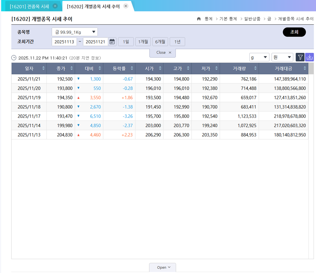Click high price 203,770
The height and width of the screenshot is (273, 316).
coord(181,125)
